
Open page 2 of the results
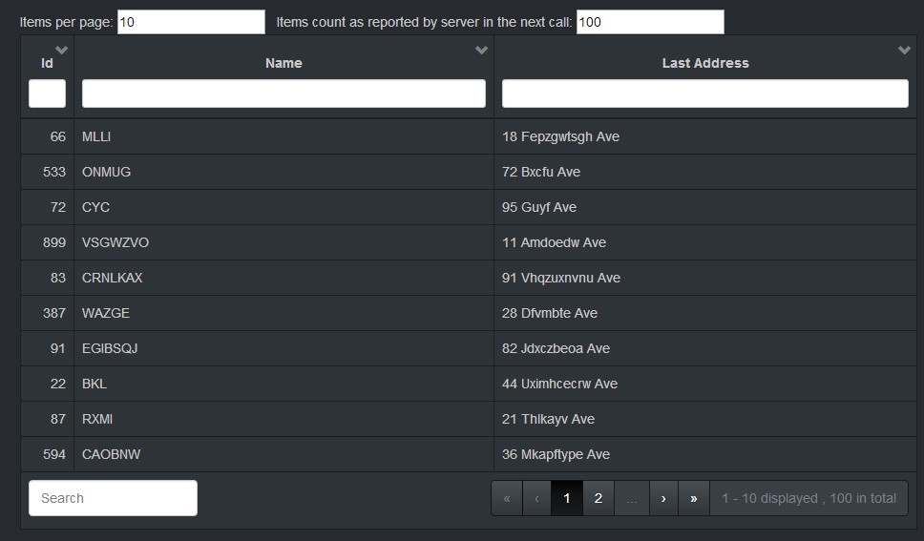(x=598, y=498)
